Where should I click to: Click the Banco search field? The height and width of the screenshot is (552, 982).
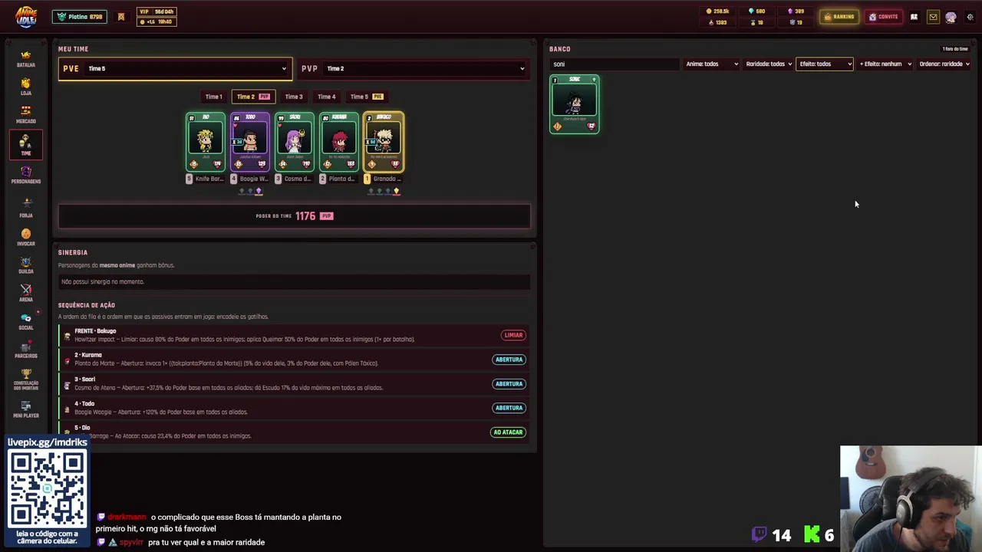coord(615,64)
